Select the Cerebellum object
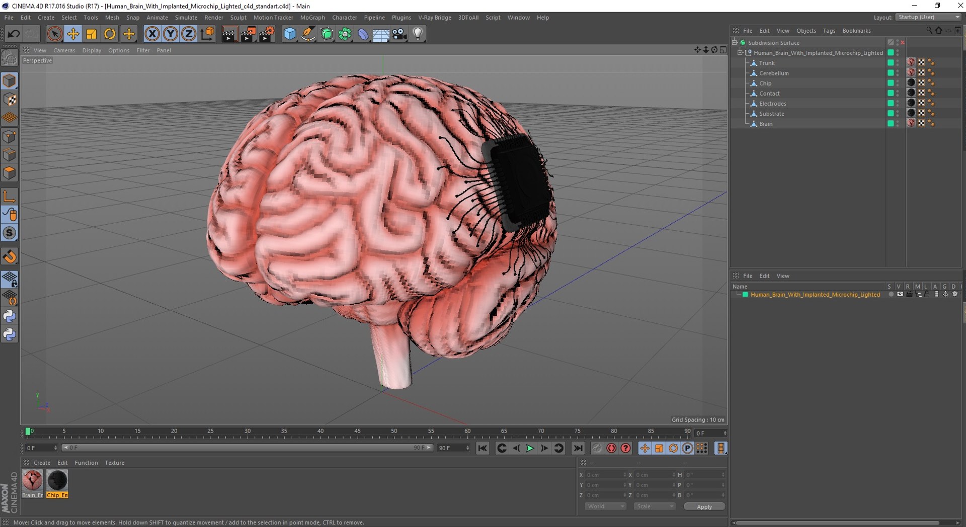966x527 pixels. pos(774,73)
